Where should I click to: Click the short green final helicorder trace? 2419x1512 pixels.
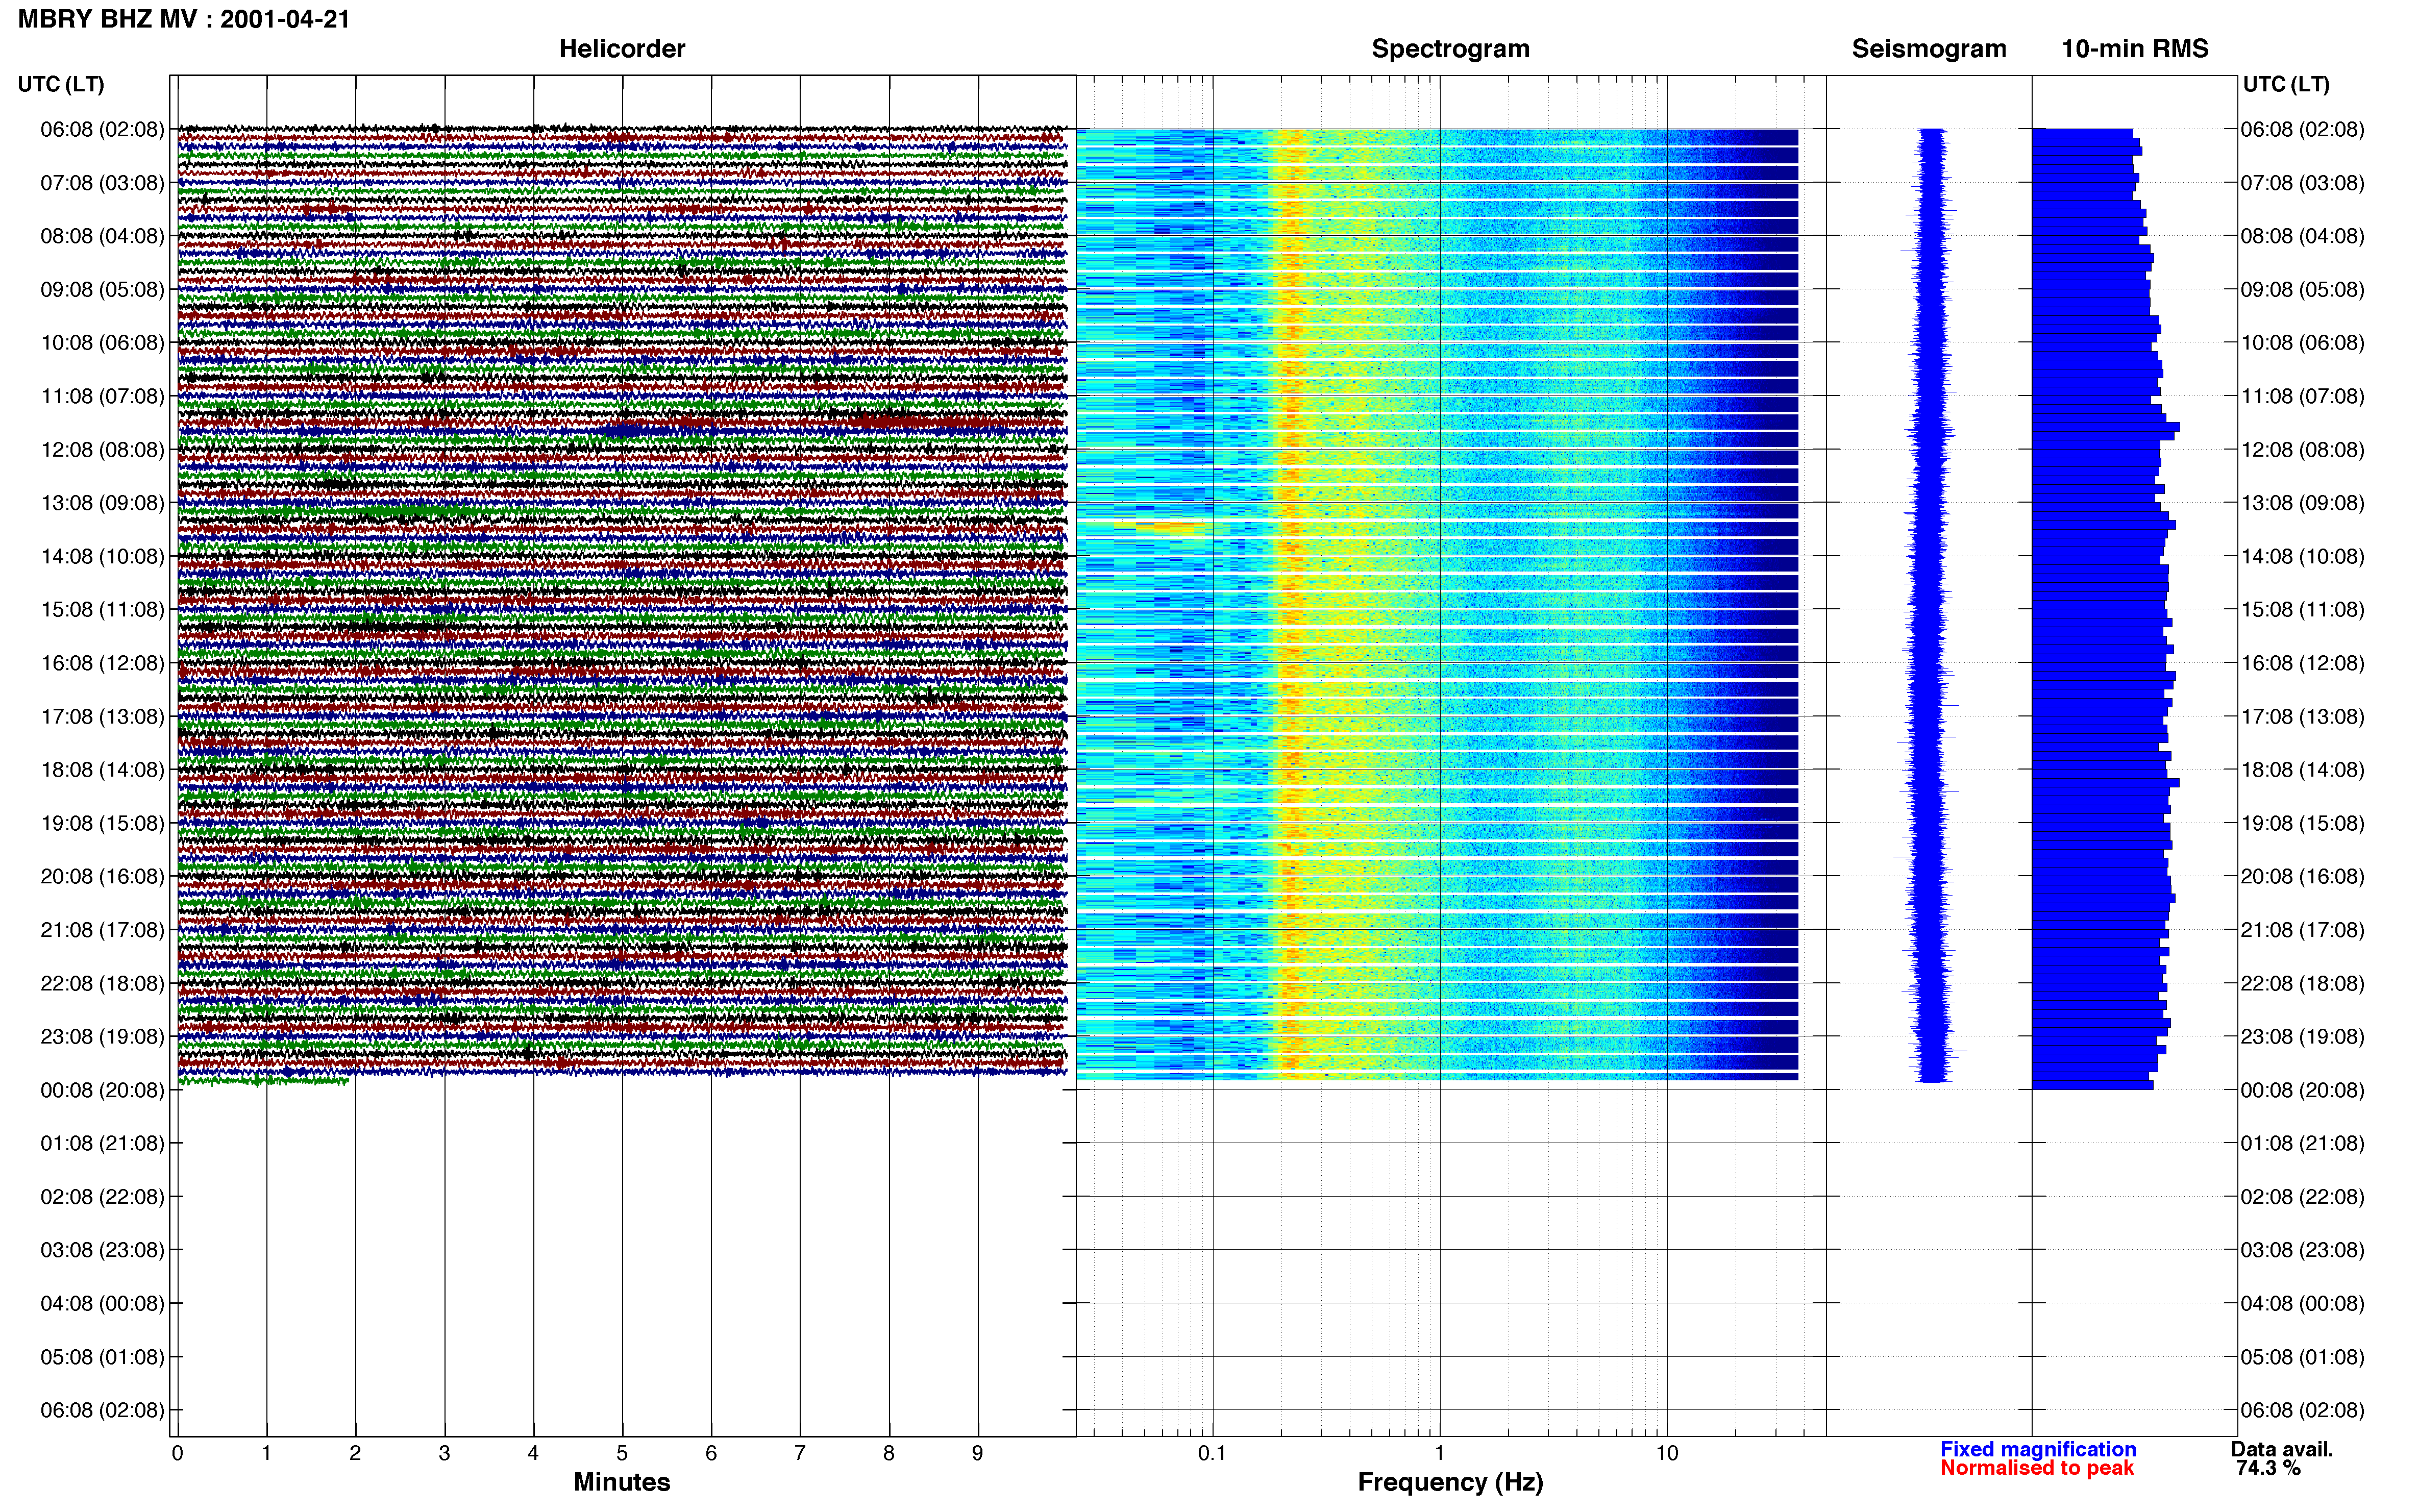coord(264,1080)
